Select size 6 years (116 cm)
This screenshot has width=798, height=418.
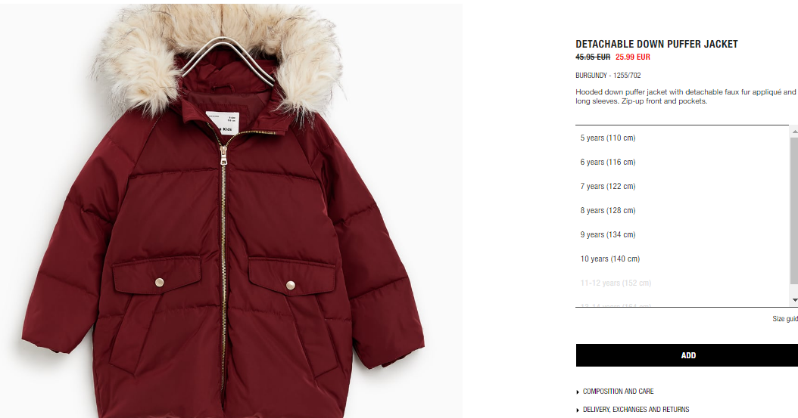pos(682,162)
